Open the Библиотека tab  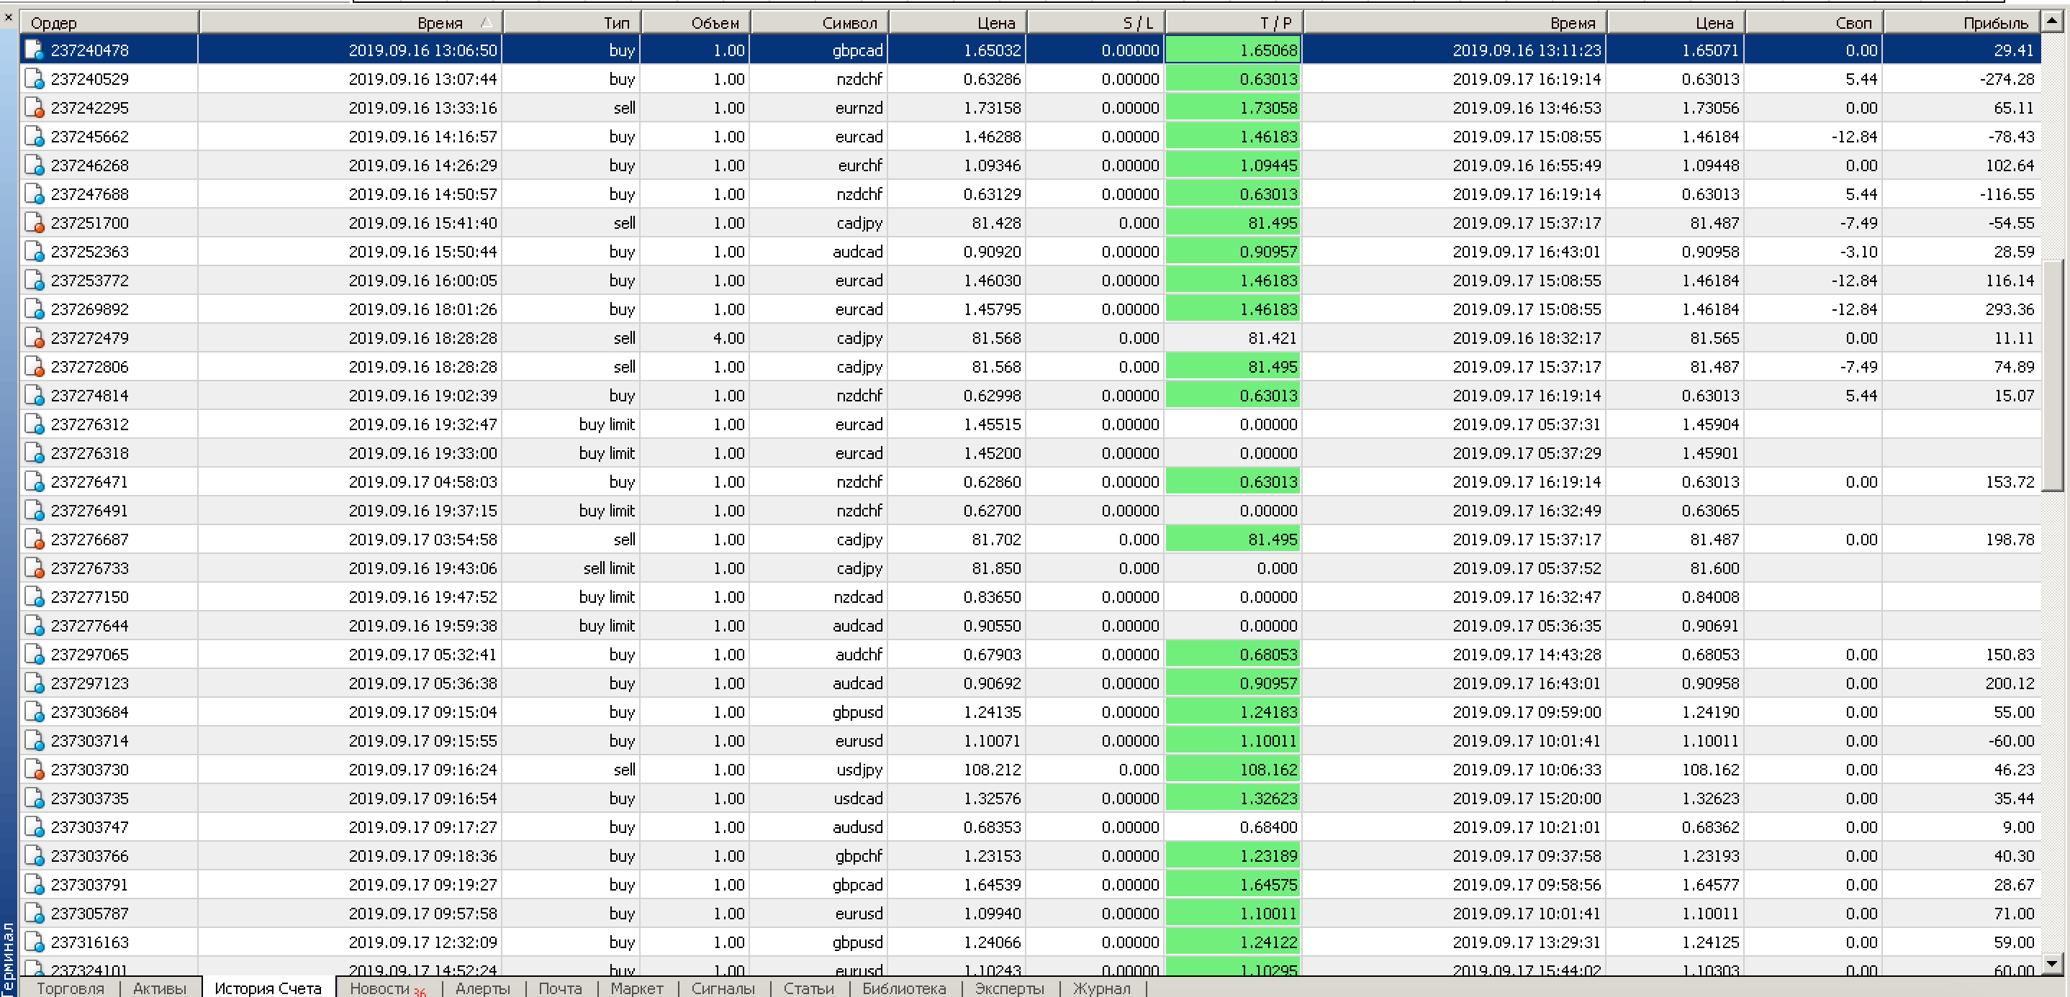(x=904, y=988)
